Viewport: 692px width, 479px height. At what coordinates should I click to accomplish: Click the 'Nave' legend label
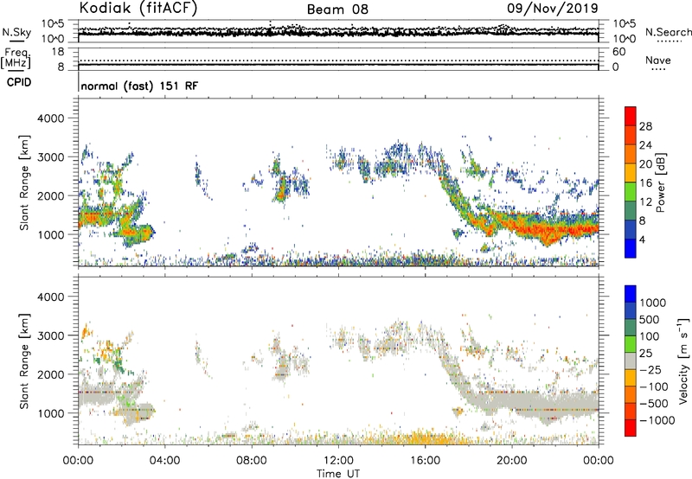[657, 60]
